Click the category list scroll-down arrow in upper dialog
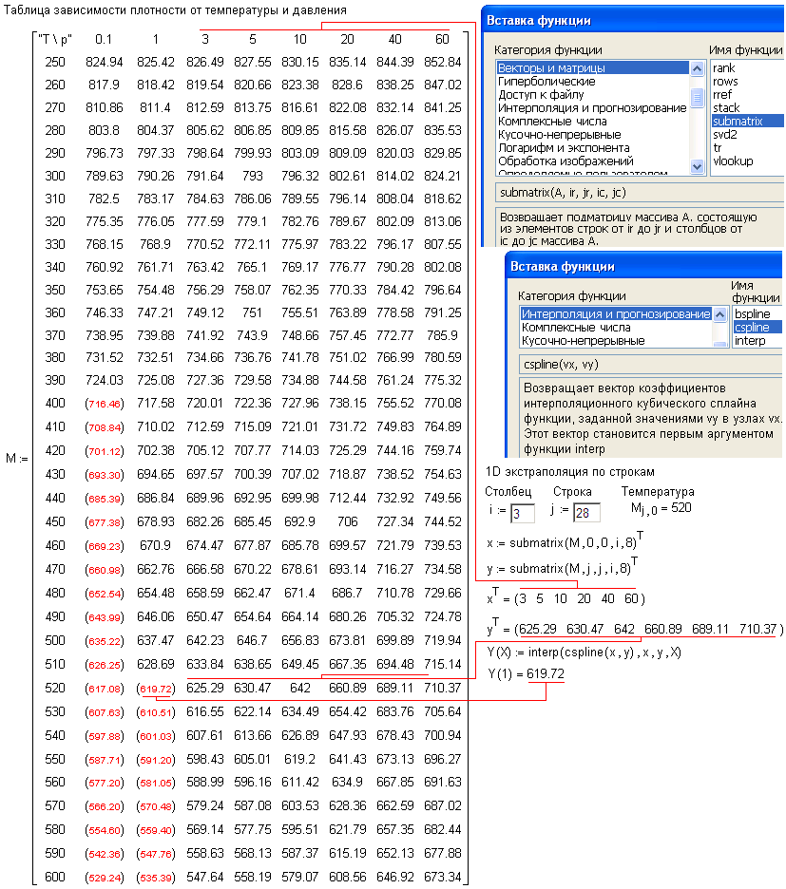Viewport: 786px width, 889px height. [x=697, y=166]
